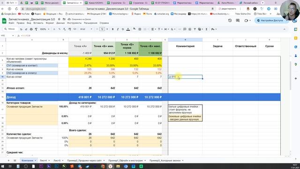The width and height of the screenshot is (300, 169).
Task: Format cell as percent
Action: point(60,29)
